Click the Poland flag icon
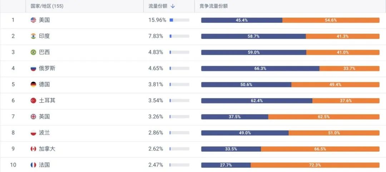The width and height of the screenshot is (386, 172). pyautogui.click(x=33, y=133)
